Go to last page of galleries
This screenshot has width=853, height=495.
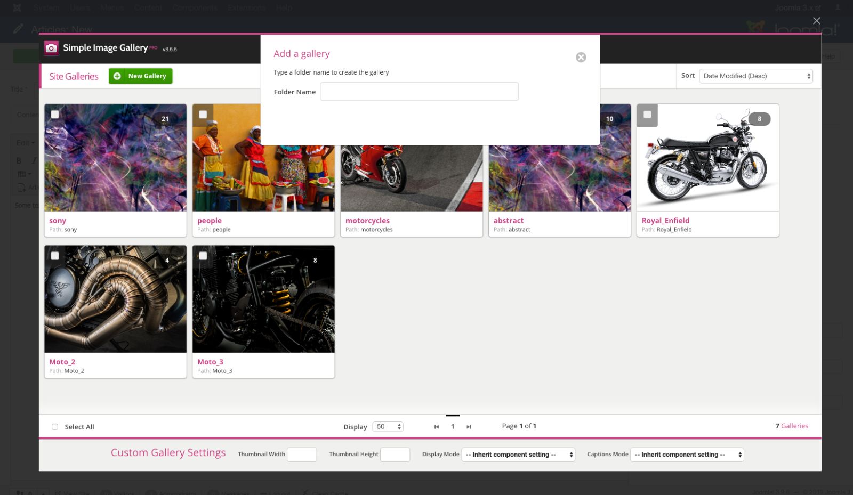(x=469, y=427)
